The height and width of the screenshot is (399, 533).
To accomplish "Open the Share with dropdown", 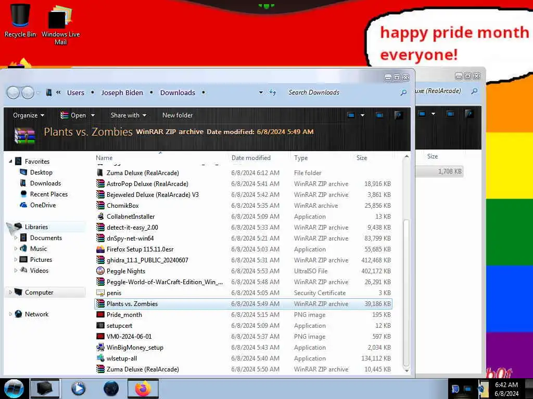I will tap(129, 115).
